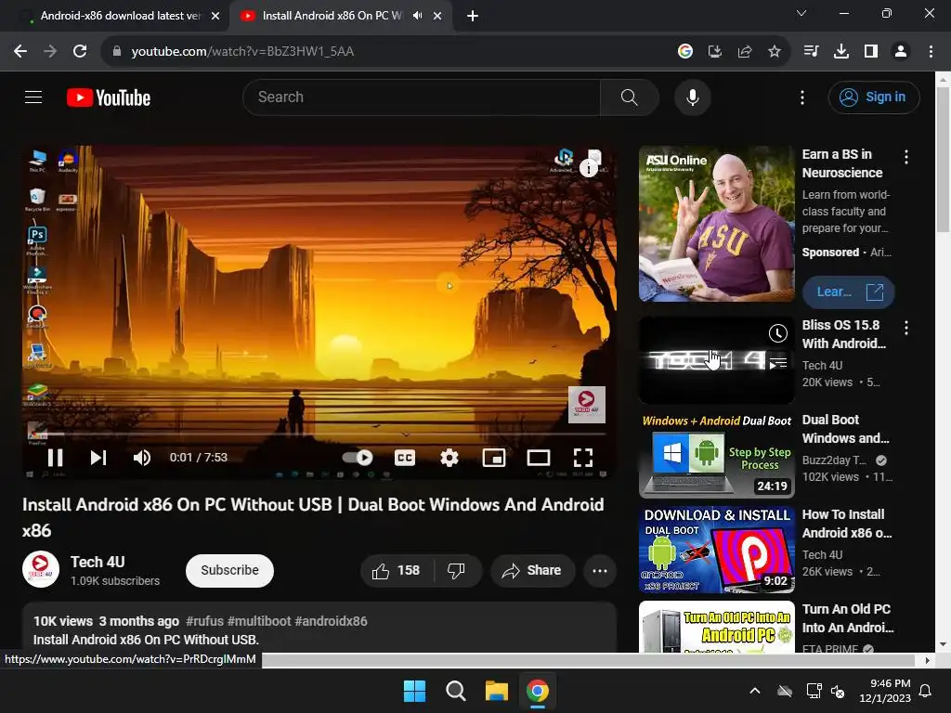Click the Google icon in address bar

click(684, 52)
